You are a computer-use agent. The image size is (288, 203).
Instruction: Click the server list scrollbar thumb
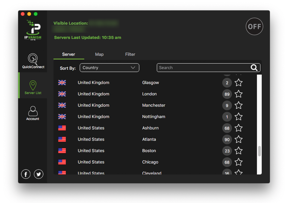tap(259, 151)
